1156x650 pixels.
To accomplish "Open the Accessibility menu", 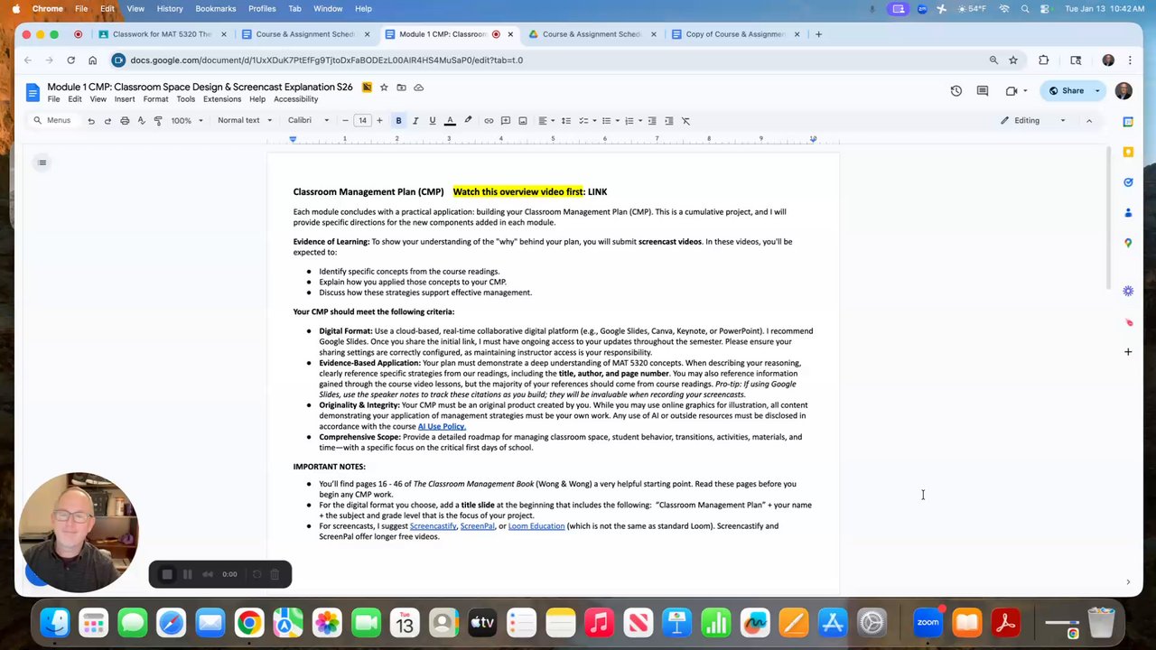I will tap(296, 99).
